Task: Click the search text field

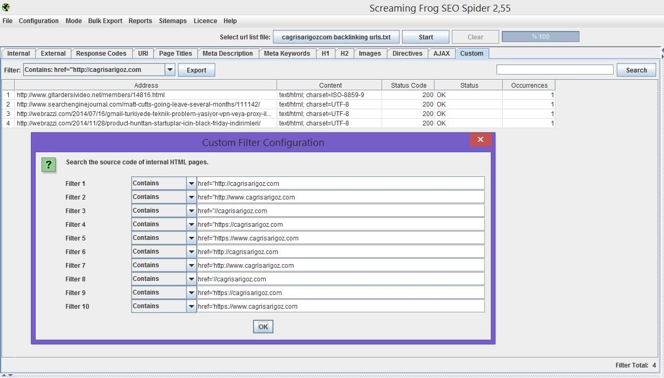Action: tap(554, 70)
